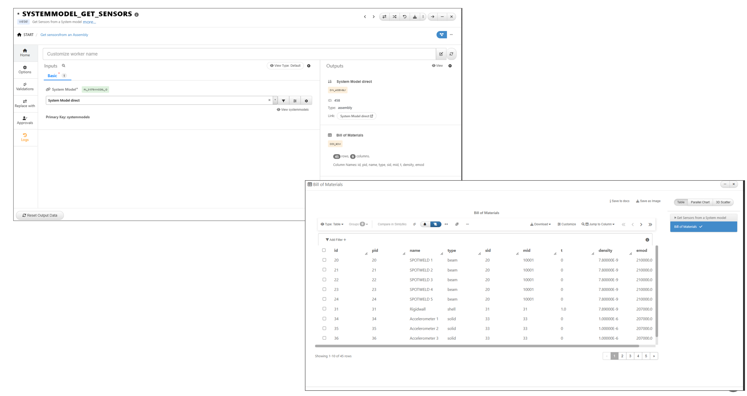Open Validations in the left sidebar
This screenshot has width=747, height=396.
[x=25, y=86]
